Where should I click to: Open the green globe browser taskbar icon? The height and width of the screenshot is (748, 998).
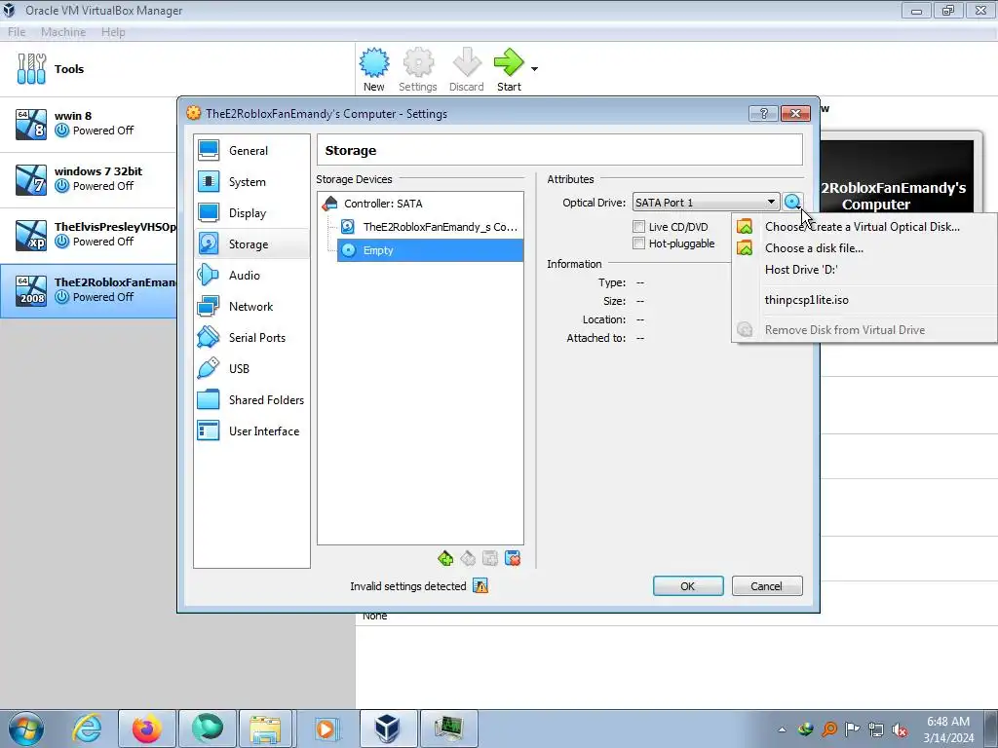207,729
